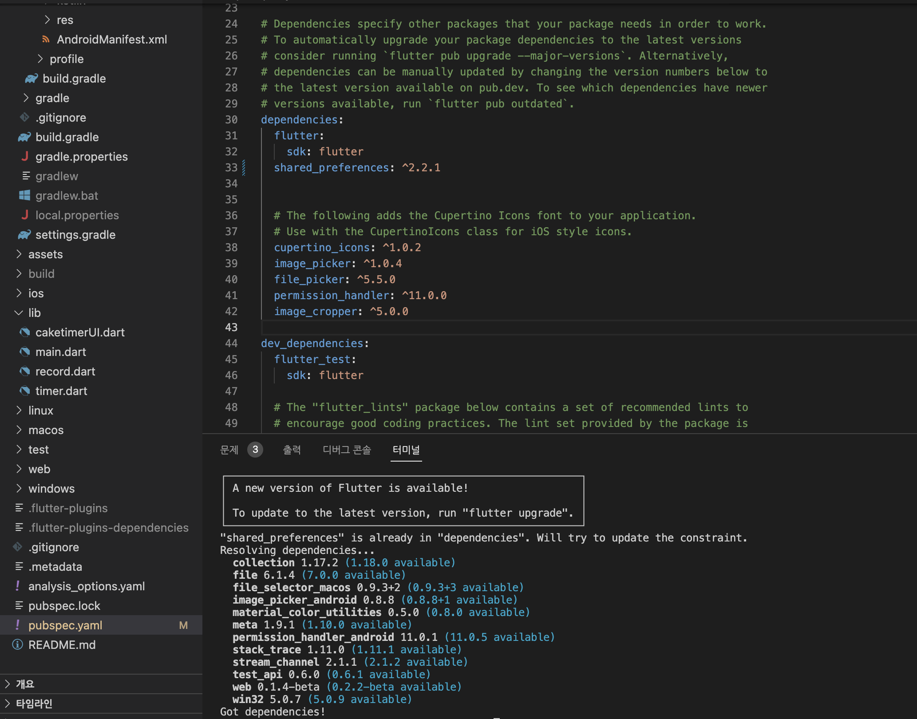
Task: Click the pubspec.yaml exclamation mark icon
Action: pos(18,625)
